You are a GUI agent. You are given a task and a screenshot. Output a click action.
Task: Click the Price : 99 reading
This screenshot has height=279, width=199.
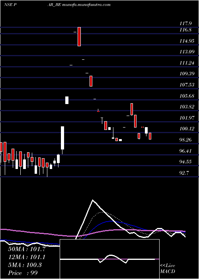(x=23, y=273)
